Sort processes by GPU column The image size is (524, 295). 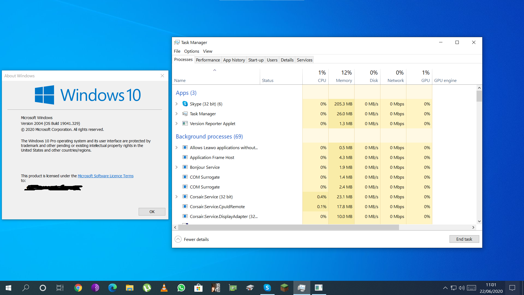point(419,76)
